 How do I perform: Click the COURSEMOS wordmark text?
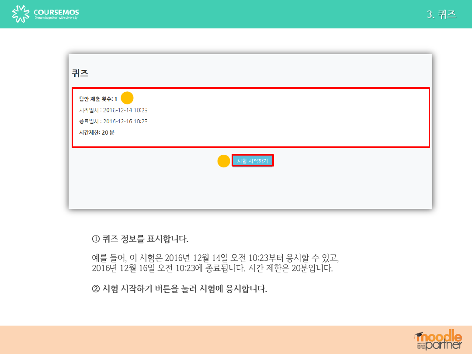tap(56, 12)
